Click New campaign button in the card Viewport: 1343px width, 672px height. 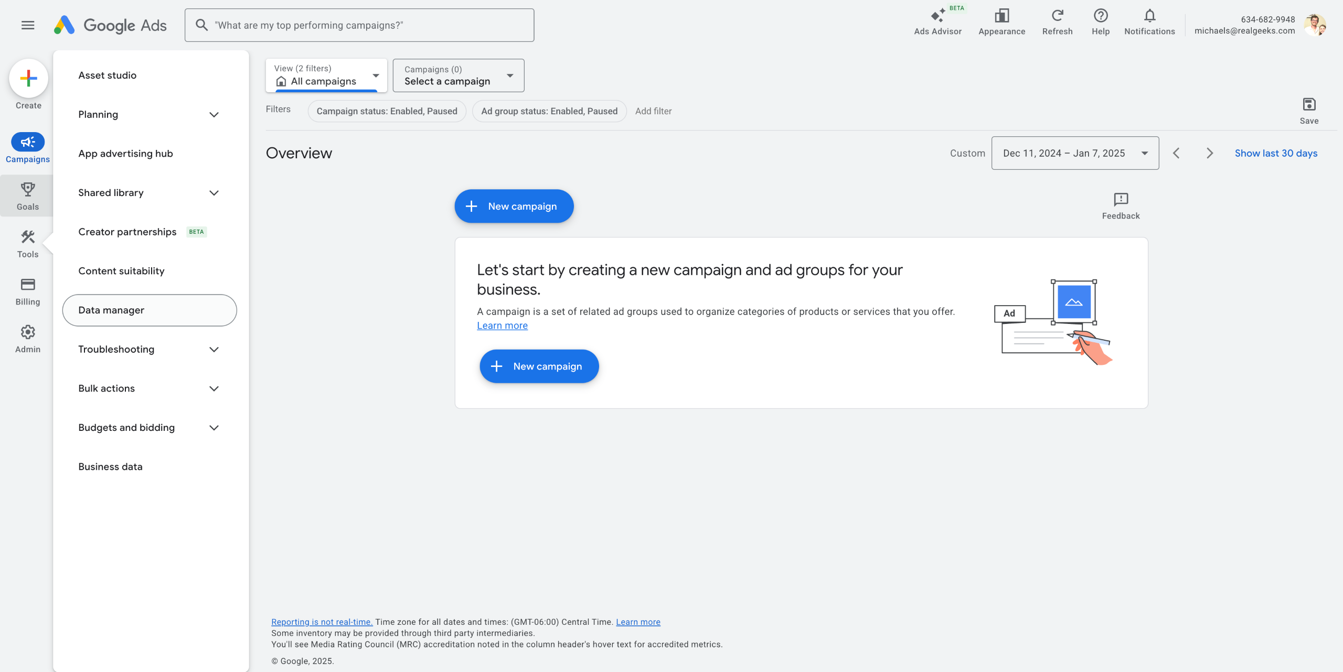(x=539, y=366)
